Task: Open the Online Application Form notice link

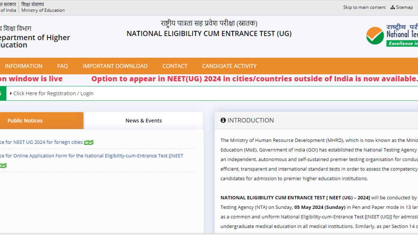Action: (x=91, y=156)
